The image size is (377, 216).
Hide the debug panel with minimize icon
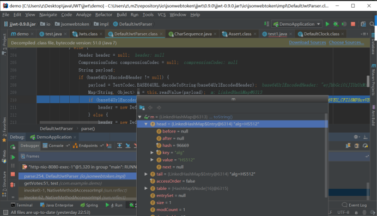(x=365, y=137)
